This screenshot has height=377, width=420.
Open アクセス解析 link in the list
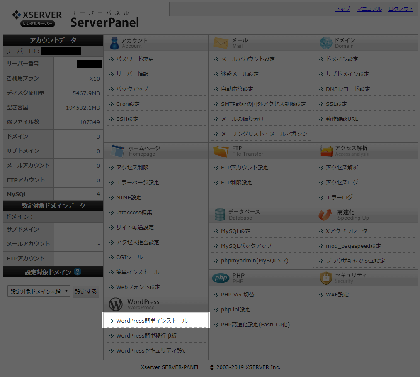coord(342,167)
